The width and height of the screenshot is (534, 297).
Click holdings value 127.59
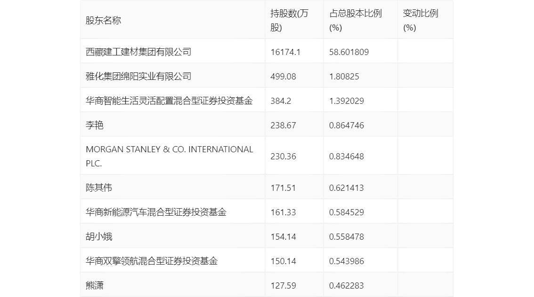(283, 286)
